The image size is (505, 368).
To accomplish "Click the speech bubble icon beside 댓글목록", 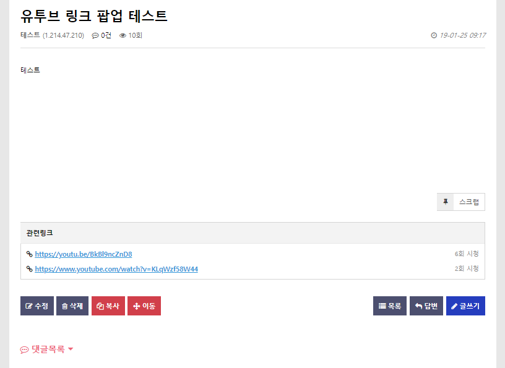I will tap(24, 349).
